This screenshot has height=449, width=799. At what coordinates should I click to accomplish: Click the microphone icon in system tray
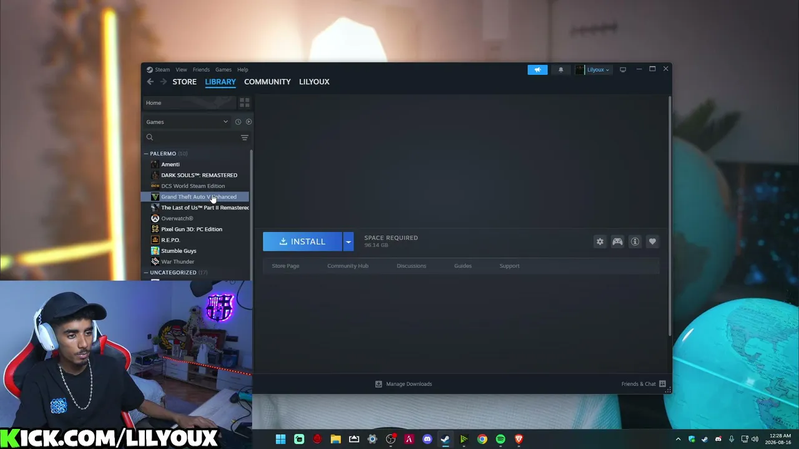pos(731,439)
